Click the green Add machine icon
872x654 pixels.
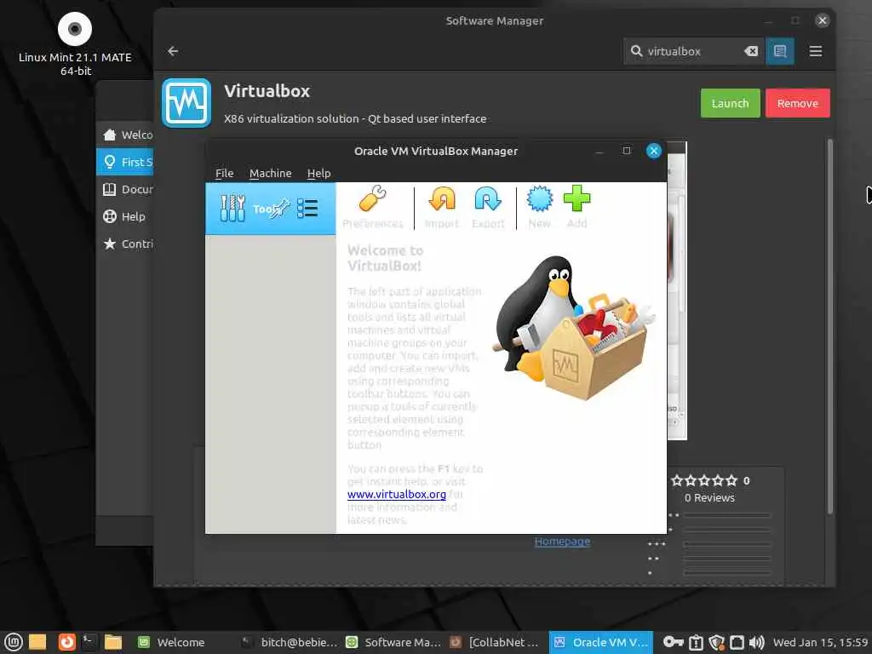pos(577,198)
